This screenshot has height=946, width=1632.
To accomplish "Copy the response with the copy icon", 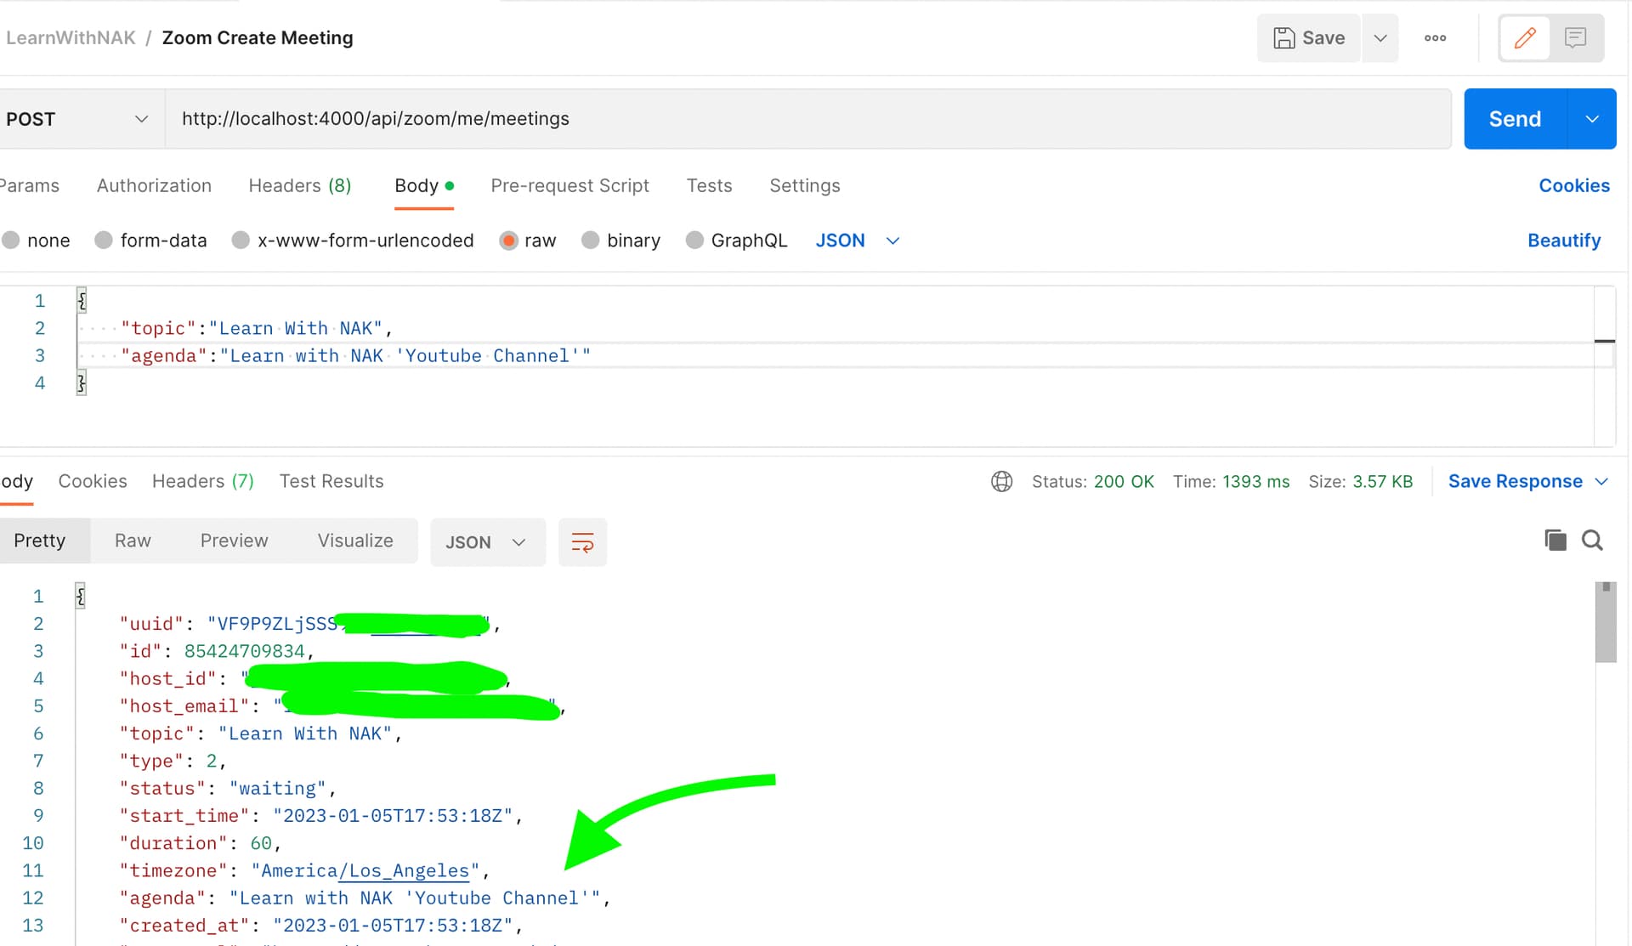I will pos(1555,540).
